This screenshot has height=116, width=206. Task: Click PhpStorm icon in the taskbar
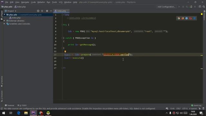(33, 113)
